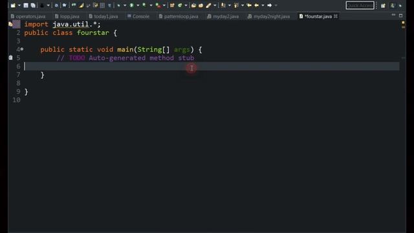
Task: Click the warning marker on line 1
Action: pos(10,25)
